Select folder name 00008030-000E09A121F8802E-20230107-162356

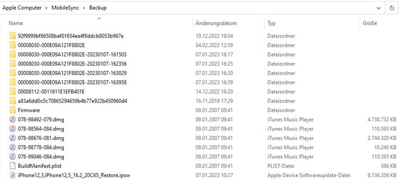click(72, 64)
